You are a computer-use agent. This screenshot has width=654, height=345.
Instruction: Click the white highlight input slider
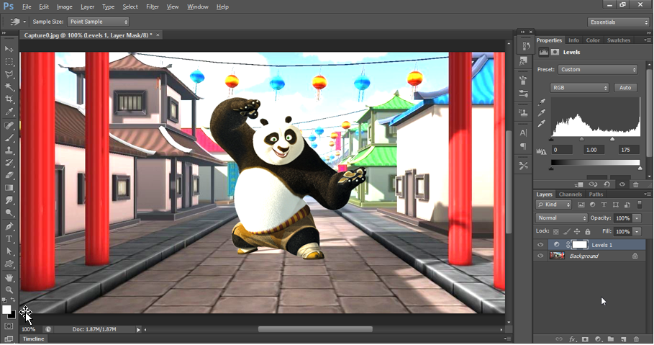[x=612, y=139]
